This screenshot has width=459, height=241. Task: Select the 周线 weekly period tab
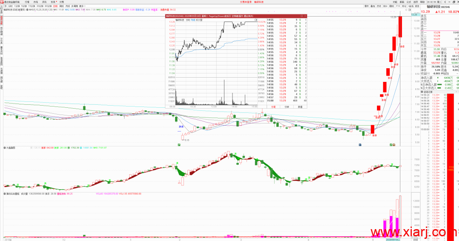click(62, 6)
